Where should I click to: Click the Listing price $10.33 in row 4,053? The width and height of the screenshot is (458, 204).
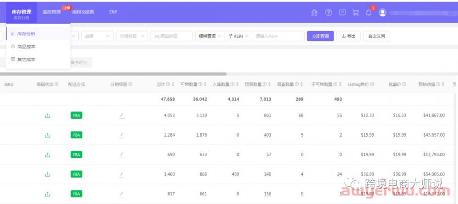click(x=367, y=116)
